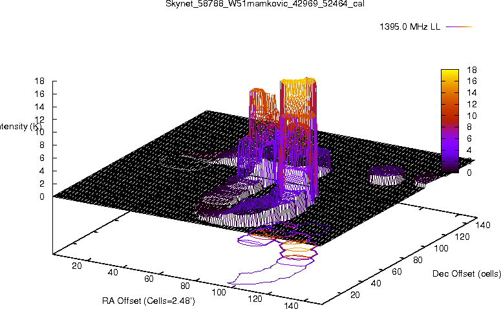Select the color bar label 16
This screenshot has height=309, width=501.
pyautogui.click(x=472, y=81)
